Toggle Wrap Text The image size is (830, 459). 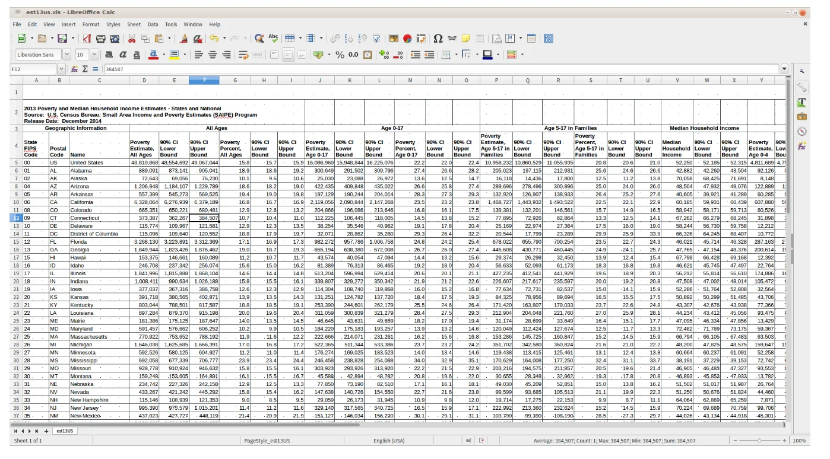click(243, 55)
